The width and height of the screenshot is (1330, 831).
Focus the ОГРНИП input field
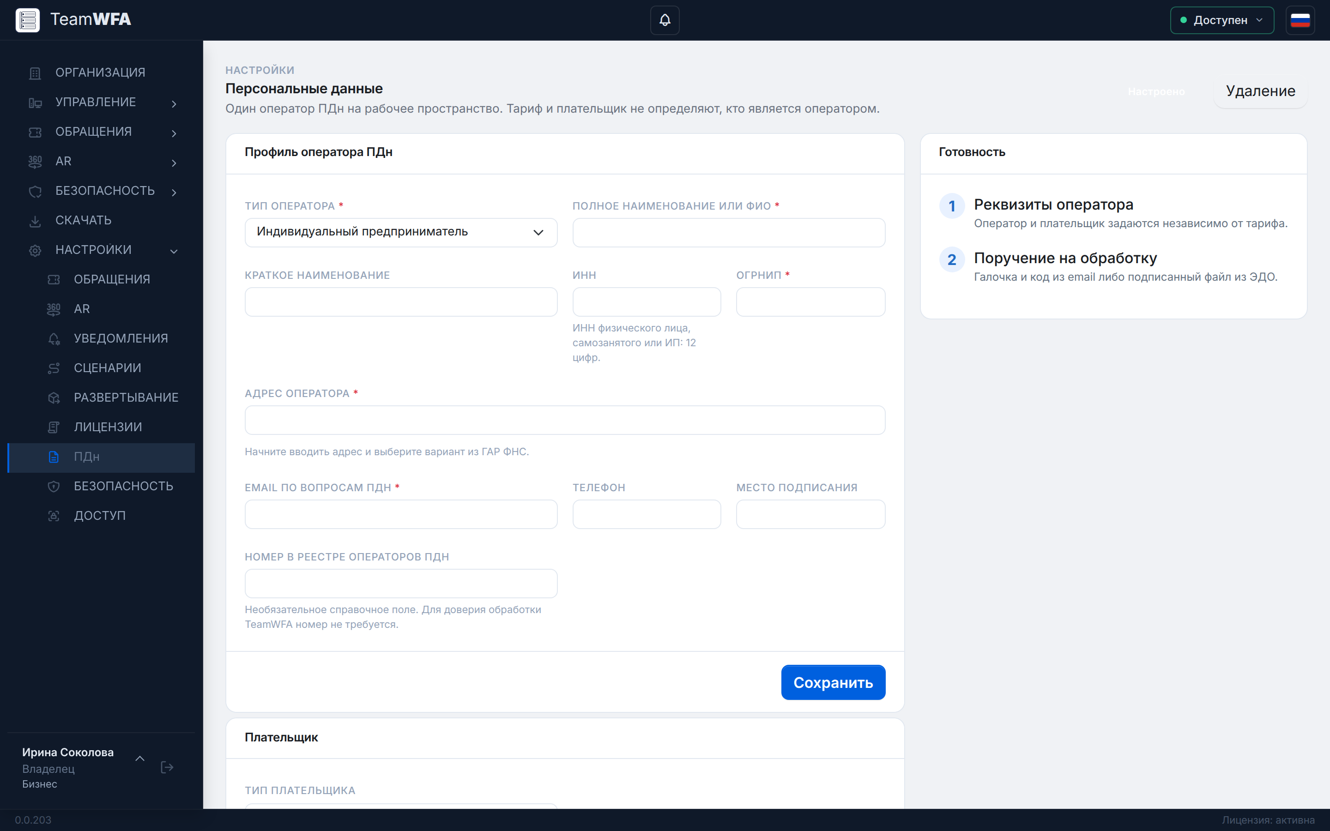click(810, 302)
